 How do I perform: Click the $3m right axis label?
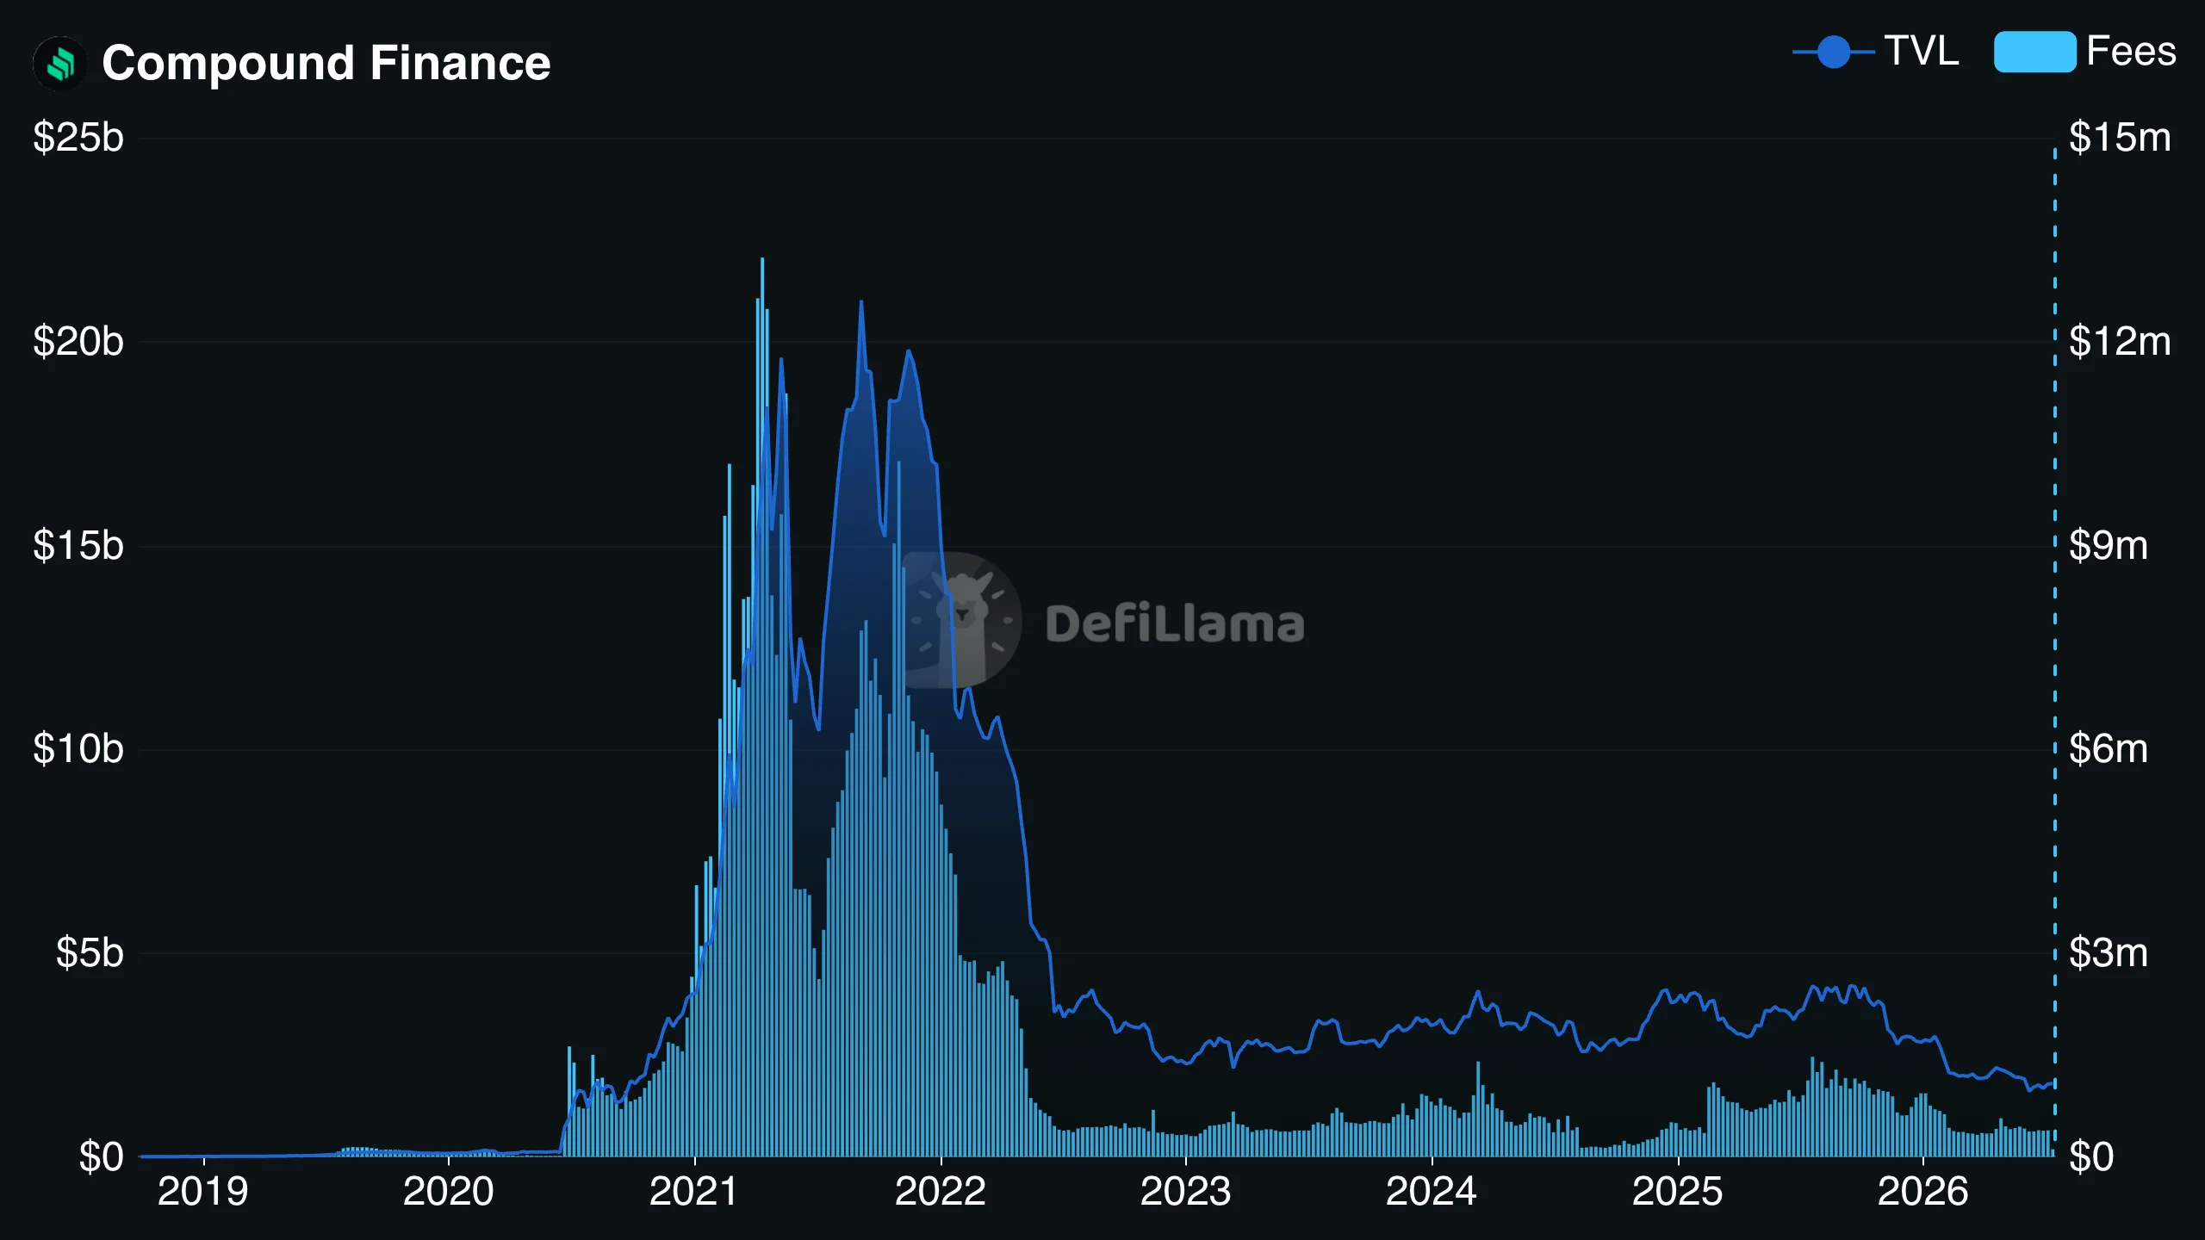[2109, 953]
